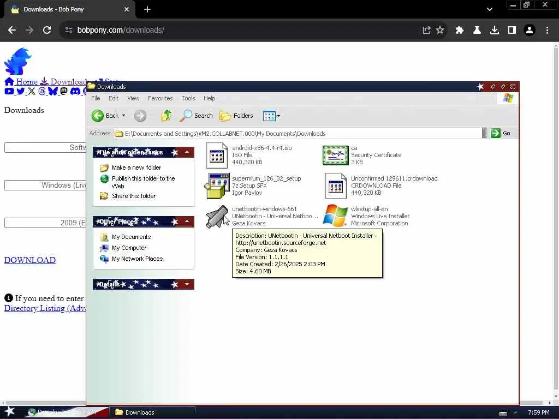
Task: Bookmark this page with the star icon
Action: pos(440,30)
